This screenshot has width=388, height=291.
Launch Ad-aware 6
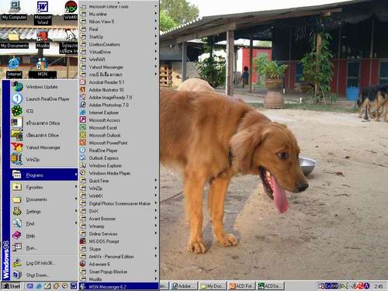pos(119,264)
